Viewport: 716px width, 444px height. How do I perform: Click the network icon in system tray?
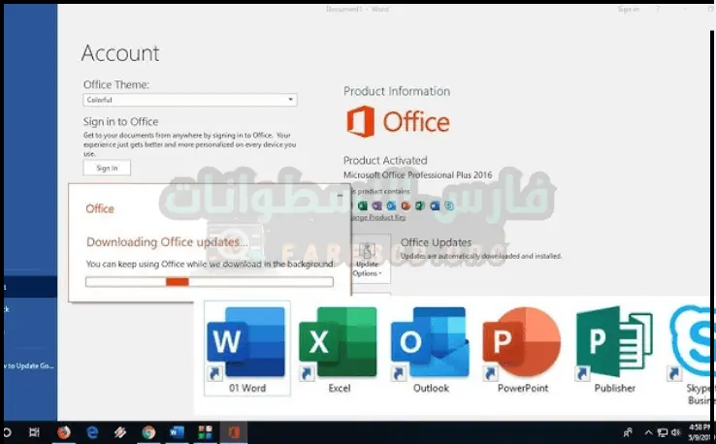(x=662, y=432)
